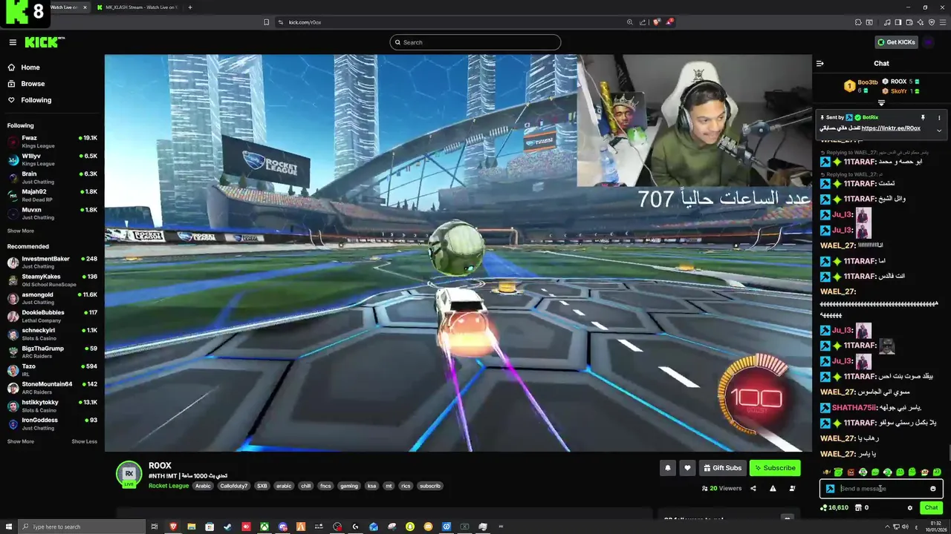Click the KICK logo
The width and height of the screenshot is (951, 534).
[45, 42]
